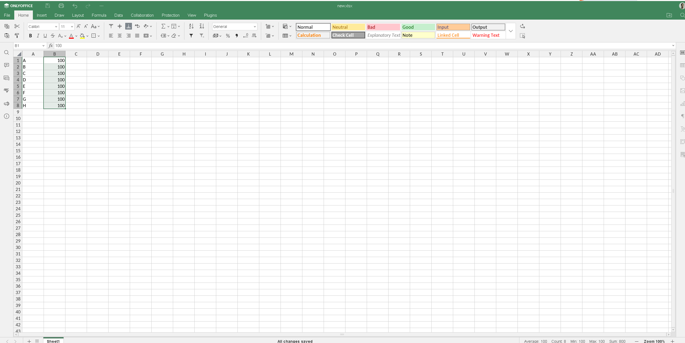
Task: Open the Formula tab
Action: (99, 15)
